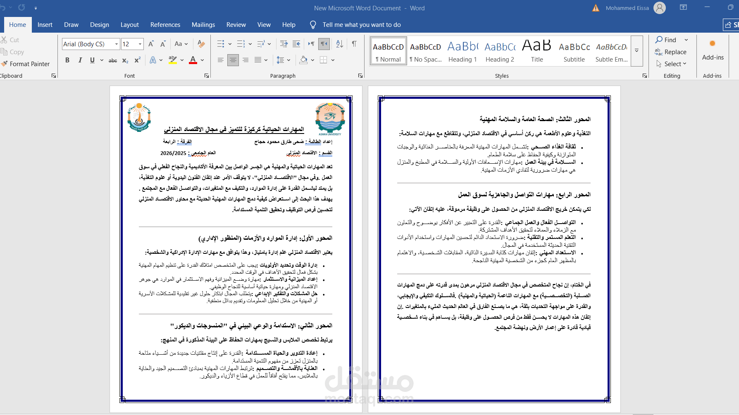Apply the red Font Color
The height and width of the screenshot is (415, 739).
coord(193,60)
